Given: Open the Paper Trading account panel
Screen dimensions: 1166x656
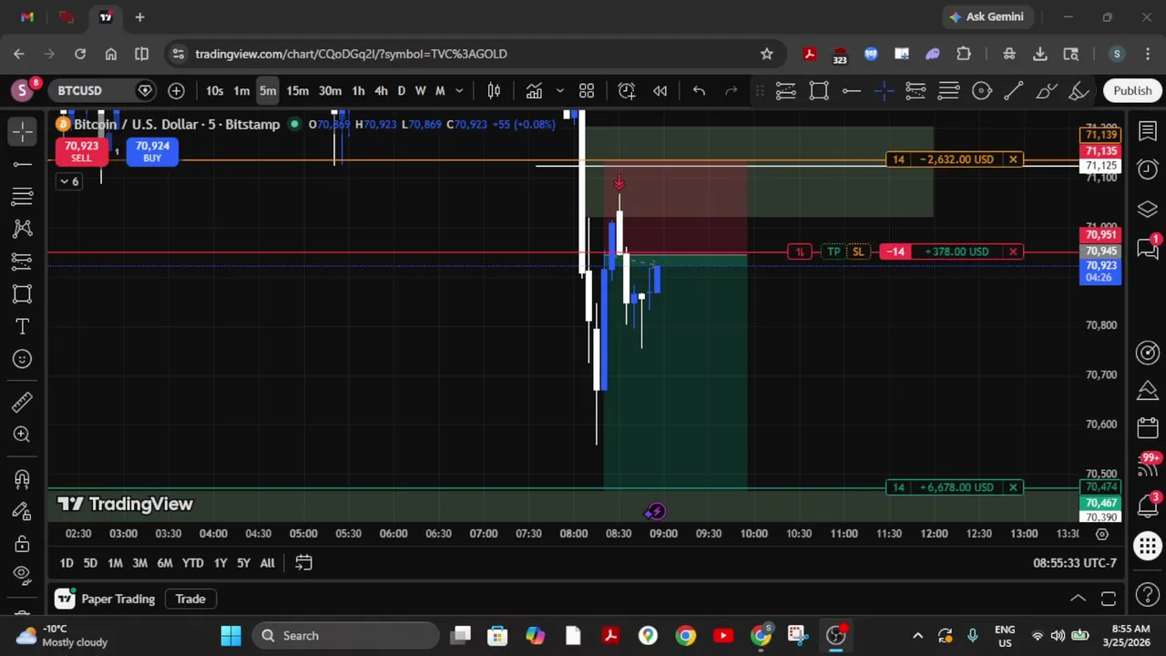Looking at the screenshot, I should 105,599.
